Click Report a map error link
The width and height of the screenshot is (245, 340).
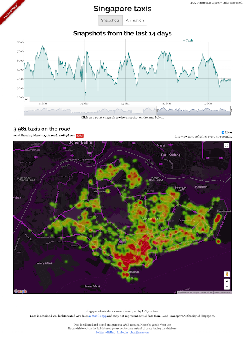tap(222, 292)
